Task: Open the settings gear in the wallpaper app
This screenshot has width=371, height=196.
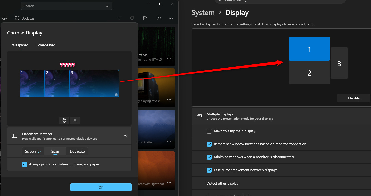Action: coord(159,18)
